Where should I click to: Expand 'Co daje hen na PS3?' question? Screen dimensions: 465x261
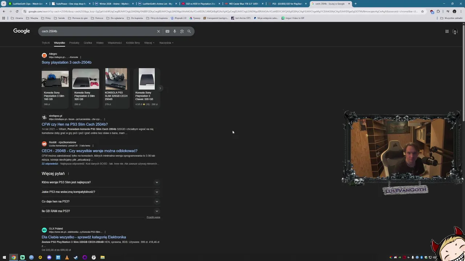point(101,202)
